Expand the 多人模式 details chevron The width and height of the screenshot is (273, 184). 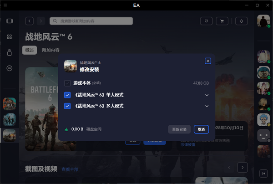click(x=207, y=106)
